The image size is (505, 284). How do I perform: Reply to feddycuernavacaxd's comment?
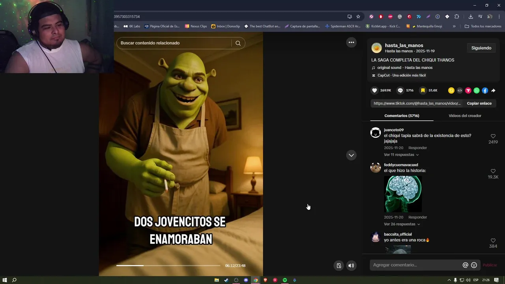coord(417,217)
